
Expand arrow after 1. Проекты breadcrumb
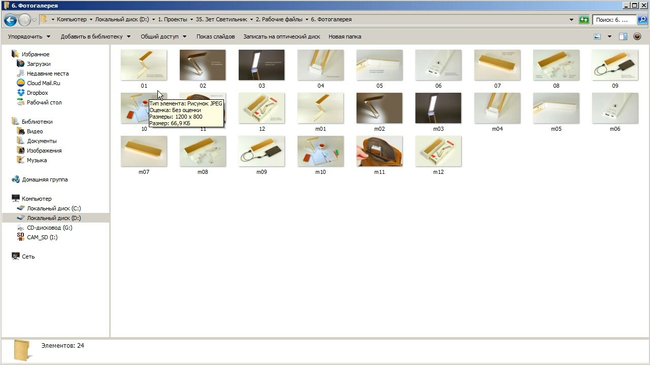click(191, 19)
